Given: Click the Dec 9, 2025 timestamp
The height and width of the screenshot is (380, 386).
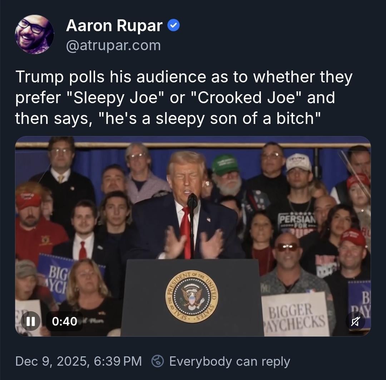Looking at the screenshot, I should point(79,361).
